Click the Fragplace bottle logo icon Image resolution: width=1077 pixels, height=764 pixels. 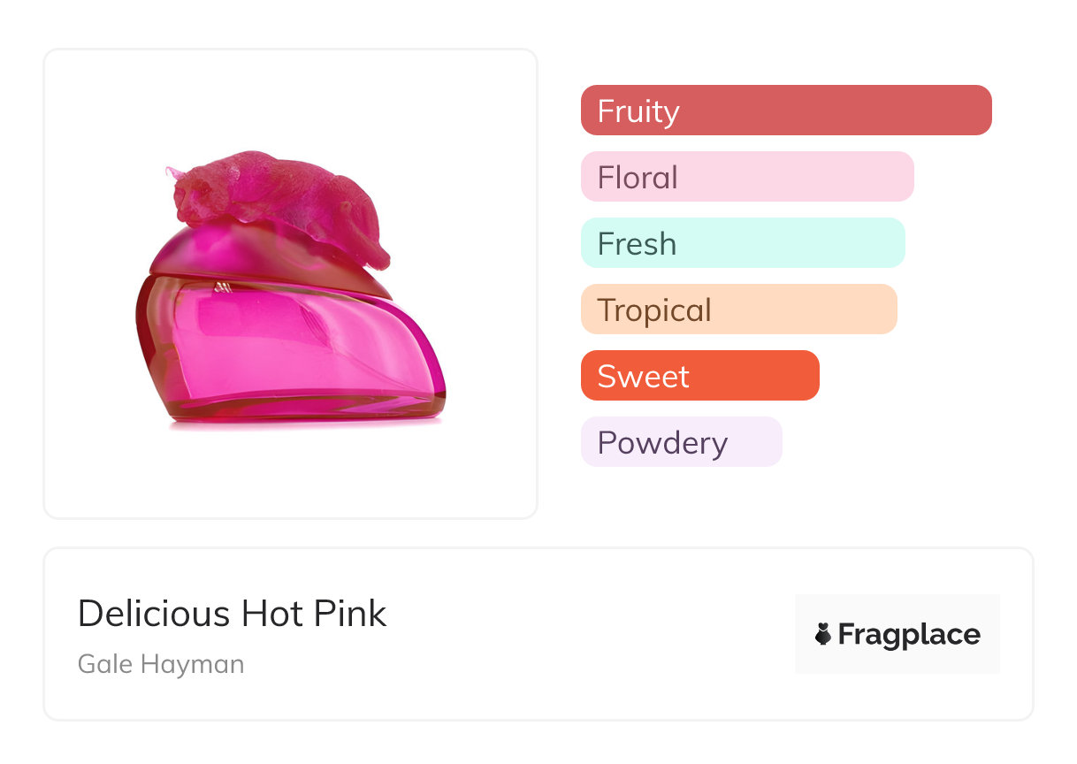[x=823, y=634]
